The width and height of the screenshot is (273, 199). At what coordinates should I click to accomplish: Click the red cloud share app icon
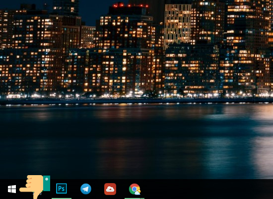coord(110,189)
